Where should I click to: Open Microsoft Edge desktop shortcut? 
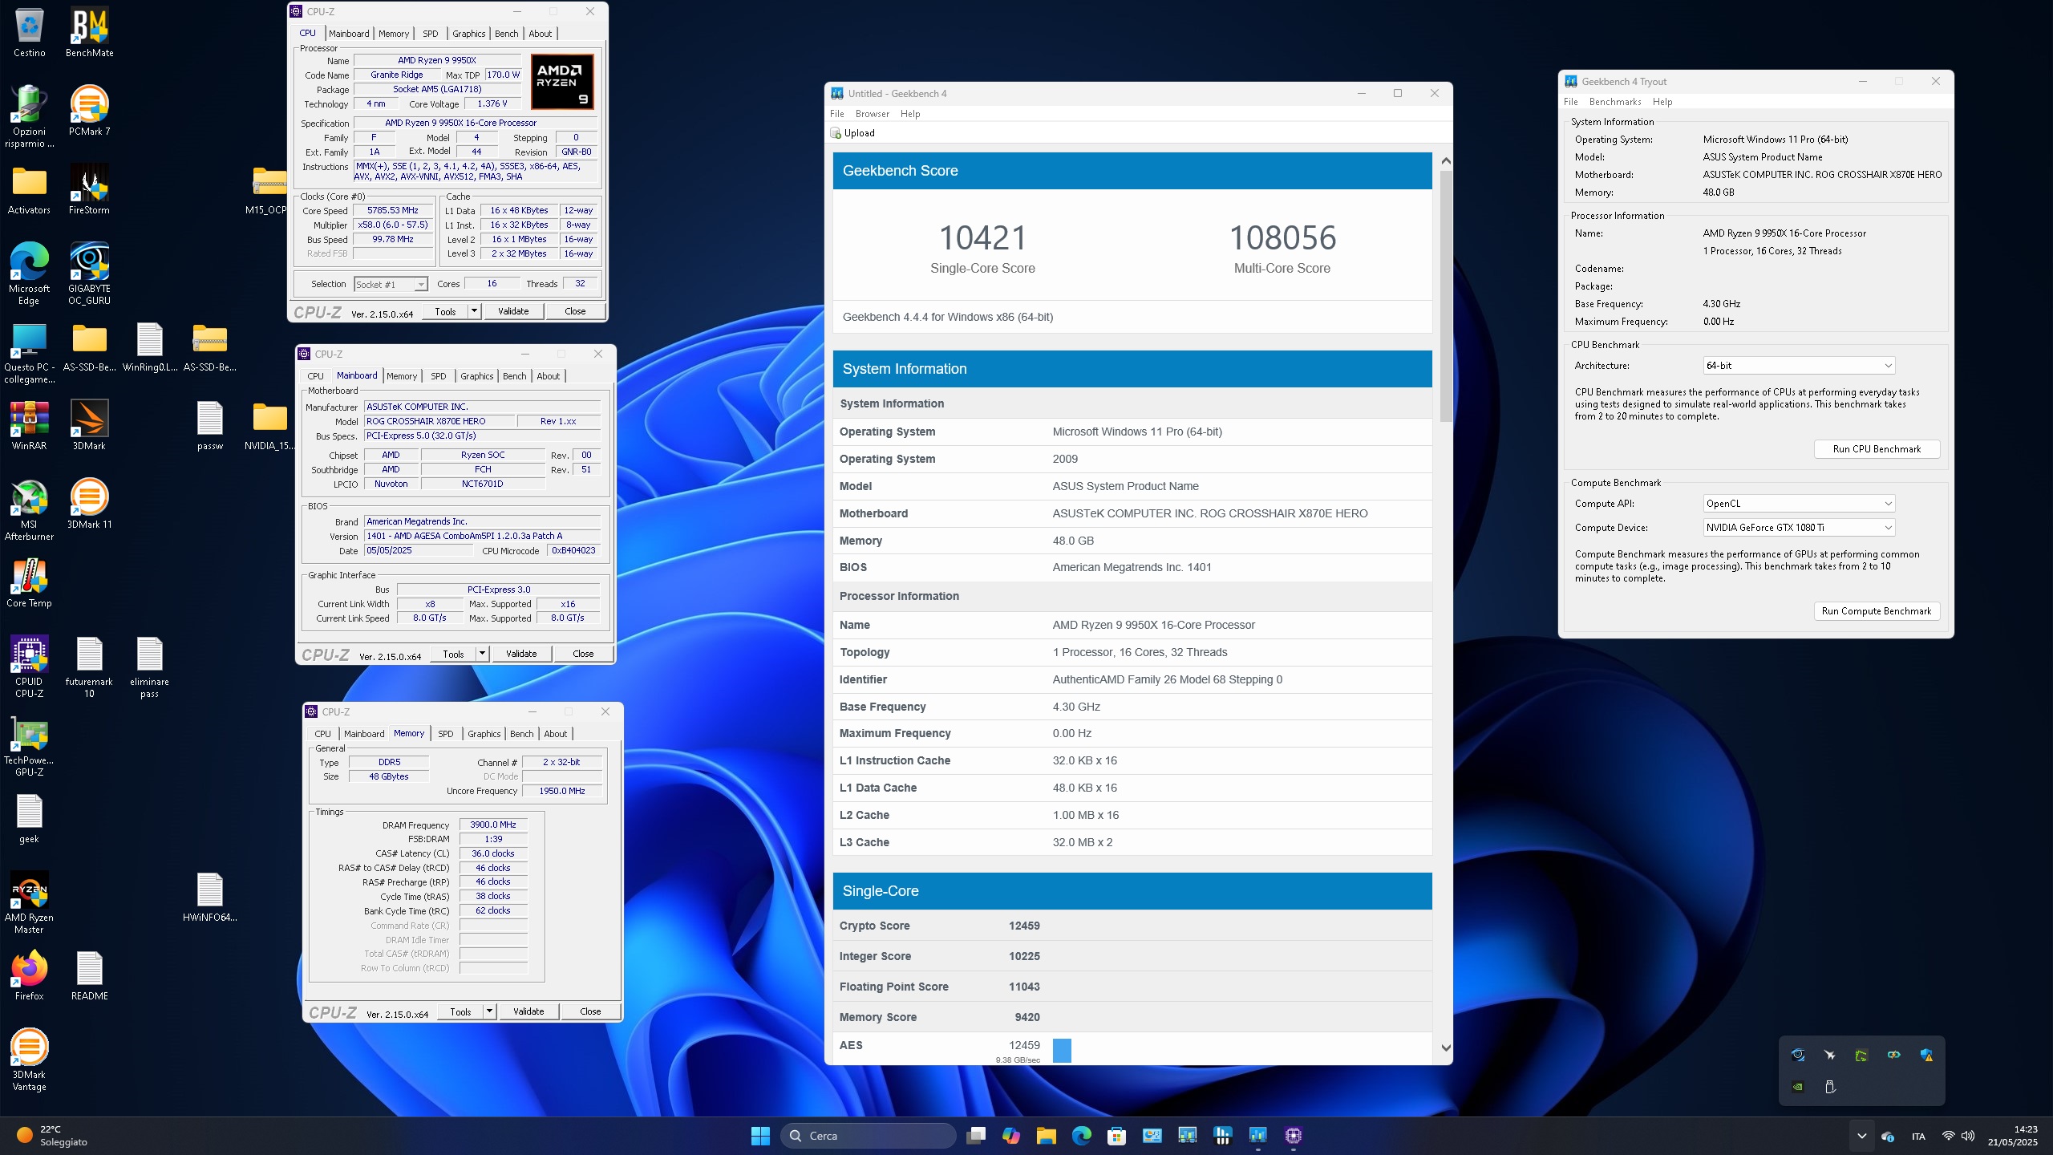[x=29, y=274]
